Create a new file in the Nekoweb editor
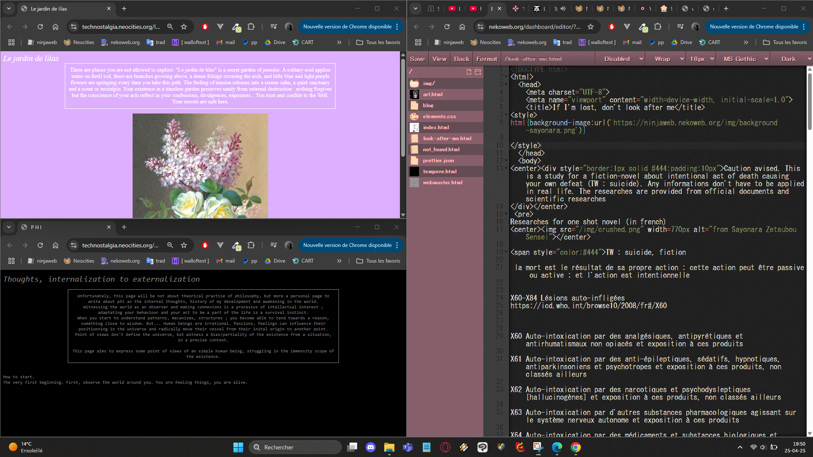Screen dimensions: 813x457 point(469,72)
